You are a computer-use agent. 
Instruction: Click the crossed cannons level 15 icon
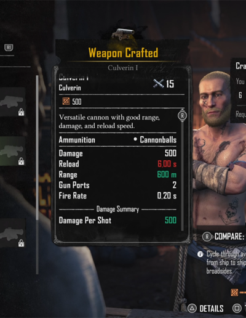click(159, 84)
